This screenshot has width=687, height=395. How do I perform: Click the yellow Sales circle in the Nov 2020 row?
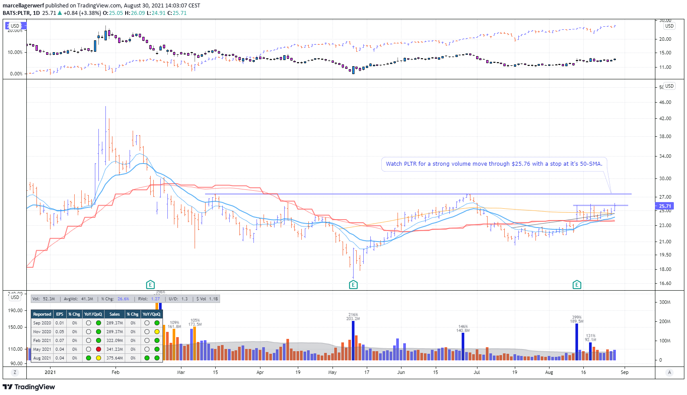coord(157,332)
